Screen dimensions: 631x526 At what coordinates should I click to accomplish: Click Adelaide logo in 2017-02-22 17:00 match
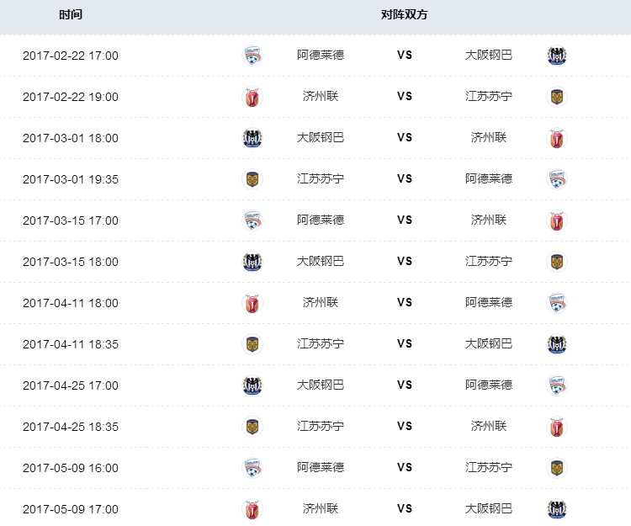tap(252, 56)
